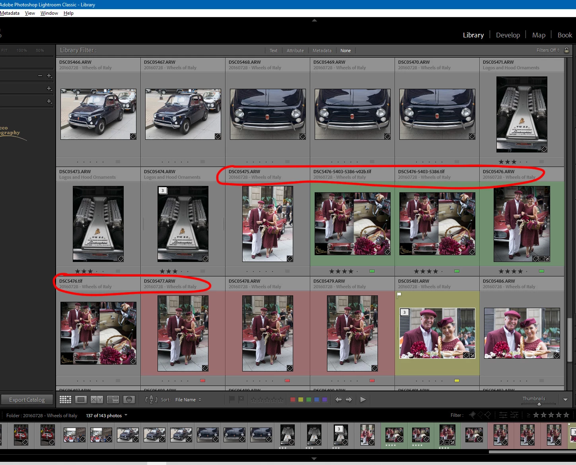Switch to the Develop module
576x465 pixels.
tap(508, 35)
